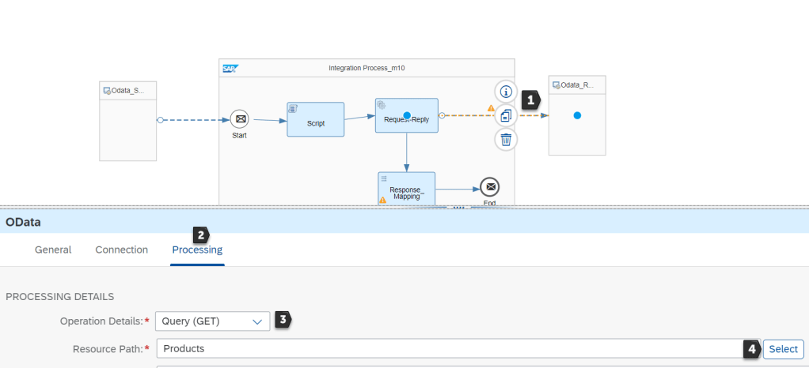The height and width of the screenshot is (368, 809).
Task: Click the delete trash icon
Action: (x=507, y=140)
